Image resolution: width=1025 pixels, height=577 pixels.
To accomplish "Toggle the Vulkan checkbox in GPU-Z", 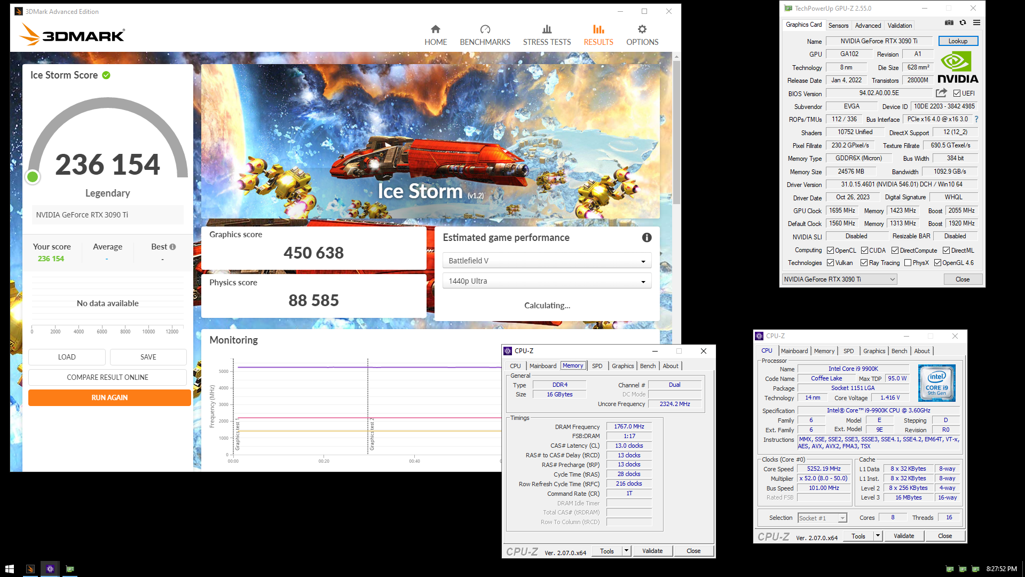I will pos(830,263).
